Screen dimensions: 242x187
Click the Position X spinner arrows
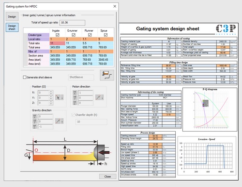[51, 93]
